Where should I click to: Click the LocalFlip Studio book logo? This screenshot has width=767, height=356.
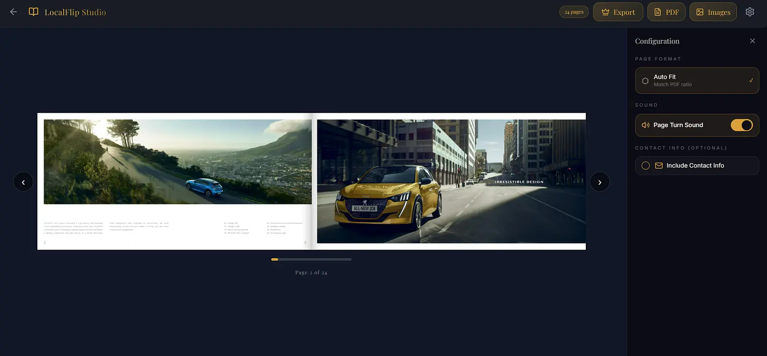tap(34, 12)
